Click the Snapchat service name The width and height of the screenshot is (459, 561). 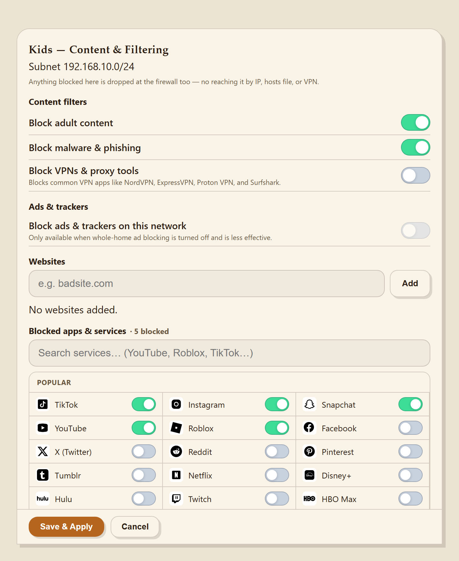tap(339, 405)
